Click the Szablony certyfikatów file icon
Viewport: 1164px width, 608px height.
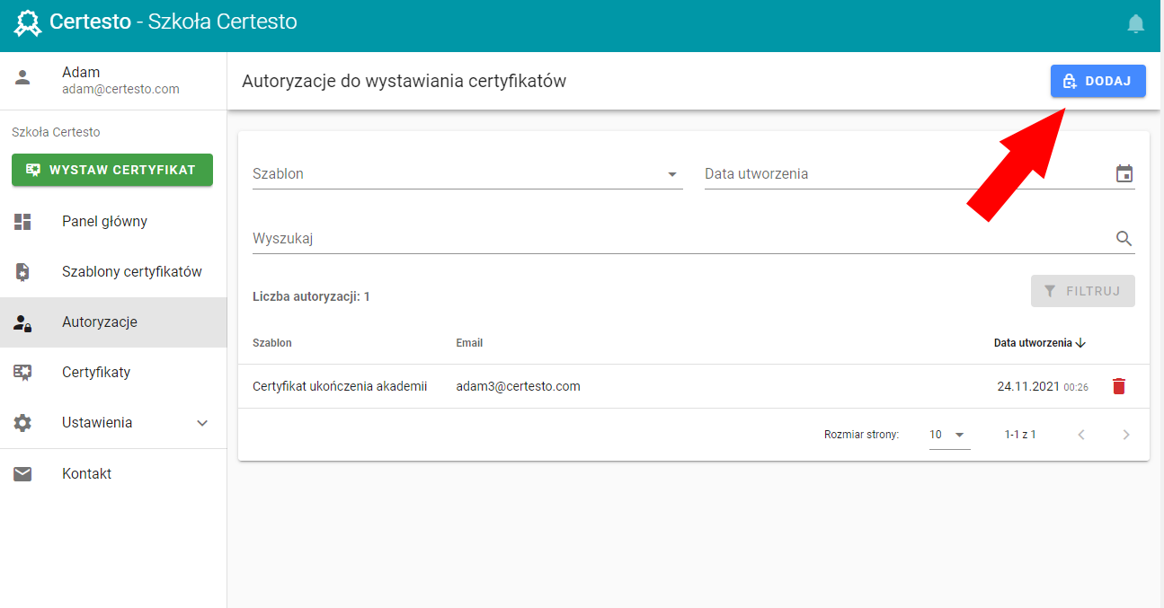22,272
